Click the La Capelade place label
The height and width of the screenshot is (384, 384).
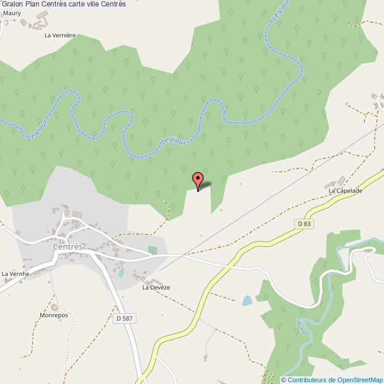345,191
